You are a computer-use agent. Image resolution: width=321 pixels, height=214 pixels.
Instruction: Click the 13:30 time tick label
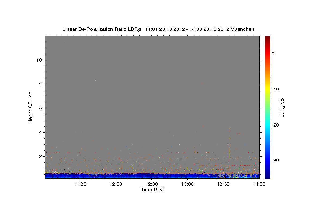coord(223,184)
